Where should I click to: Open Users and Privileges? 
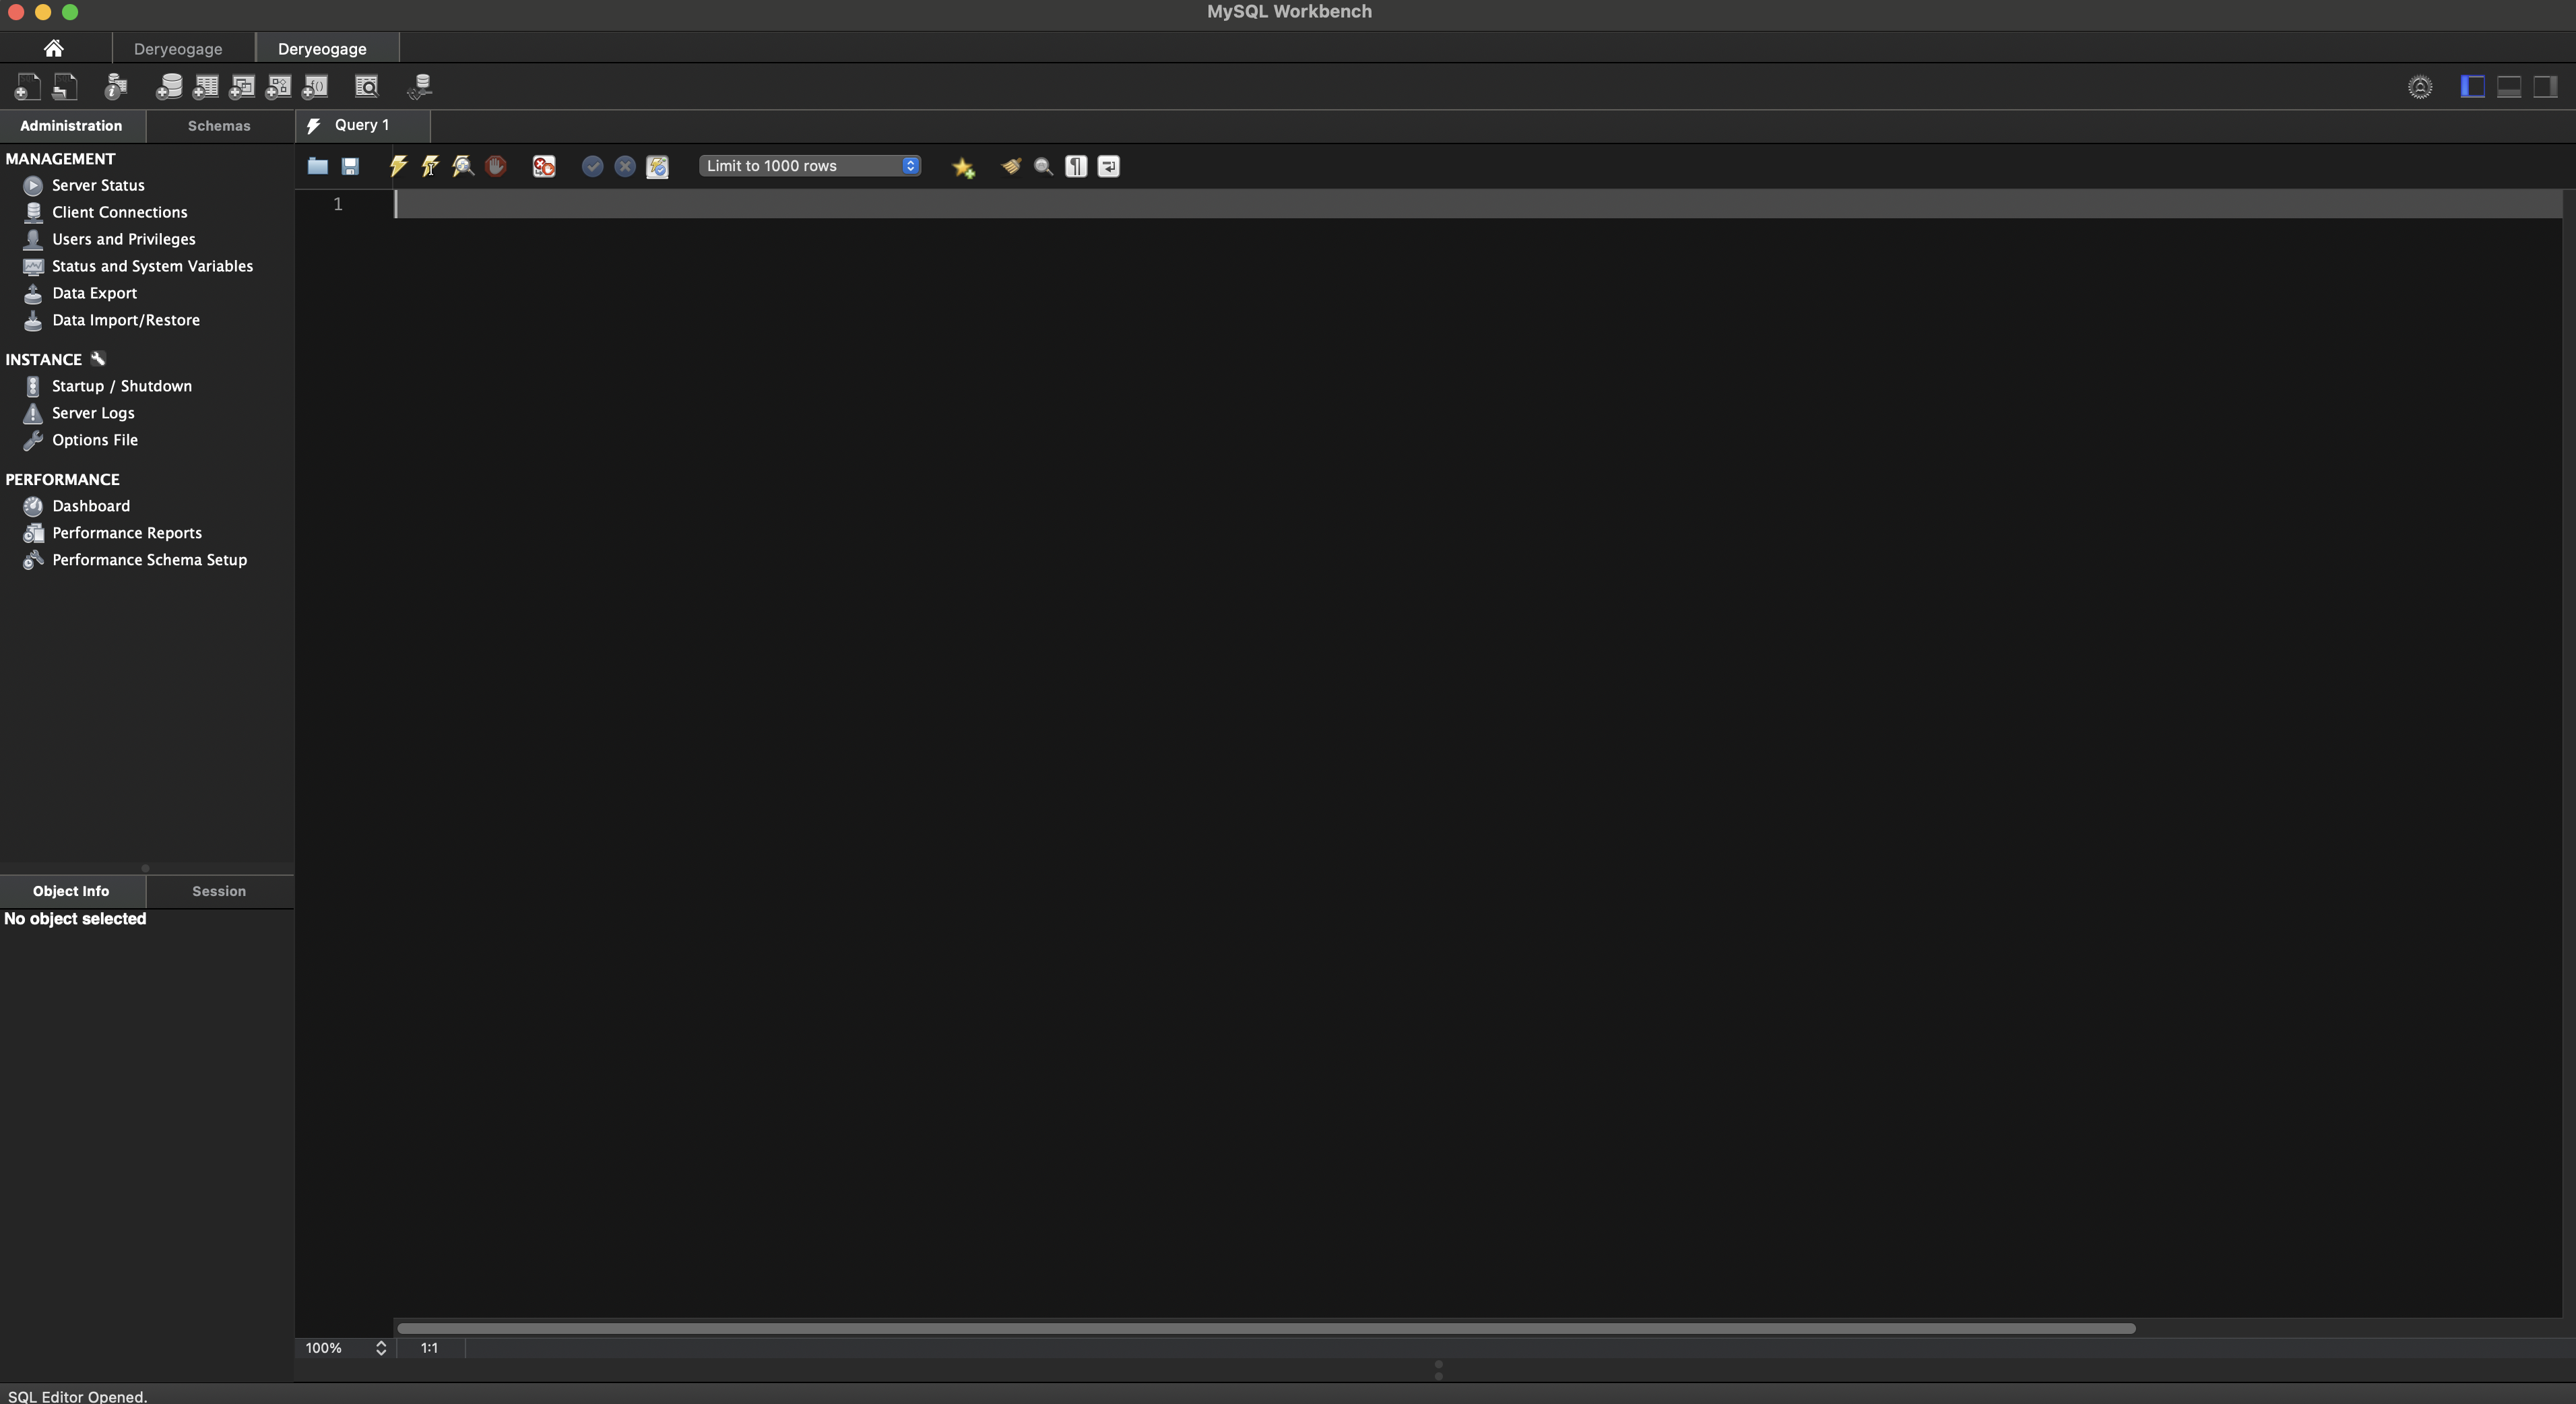(123, 239)
